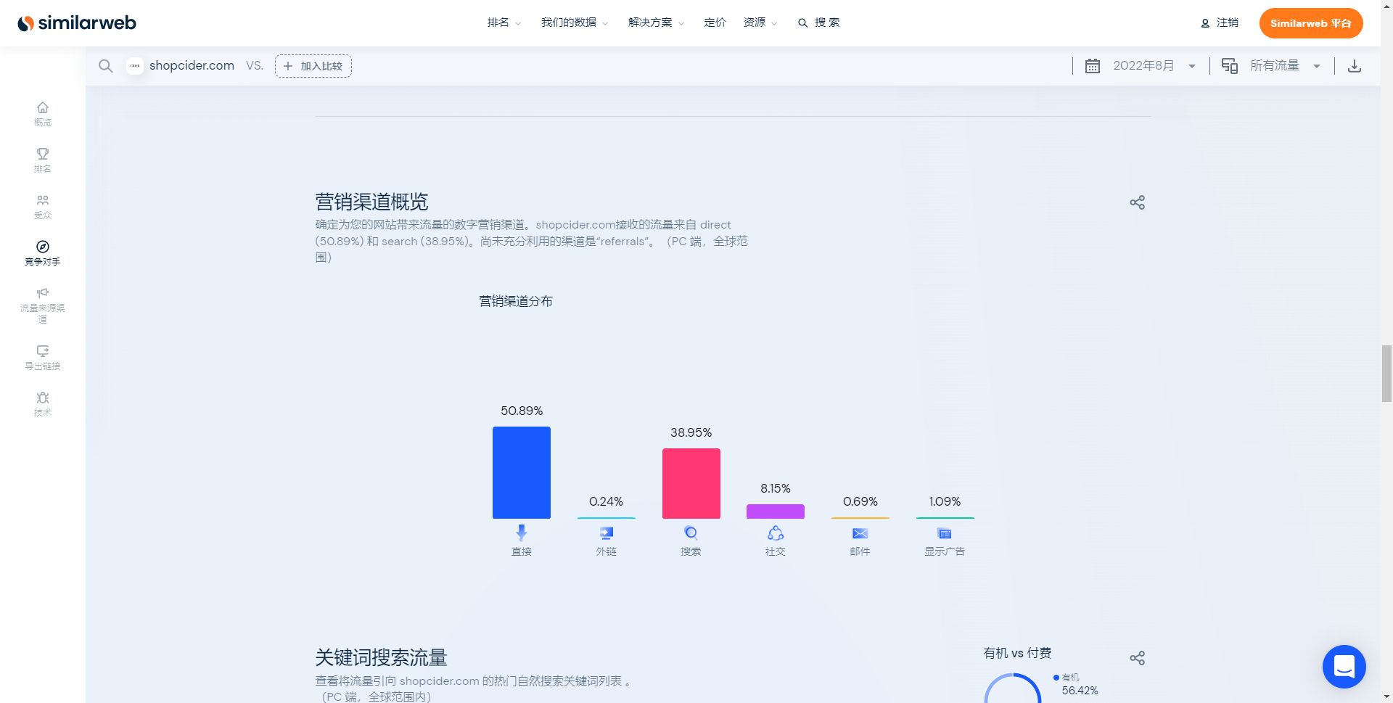Click the purple 社交 8.15% bar
The width and height of the screenshot is (1393, 703).
pos(776,511)
